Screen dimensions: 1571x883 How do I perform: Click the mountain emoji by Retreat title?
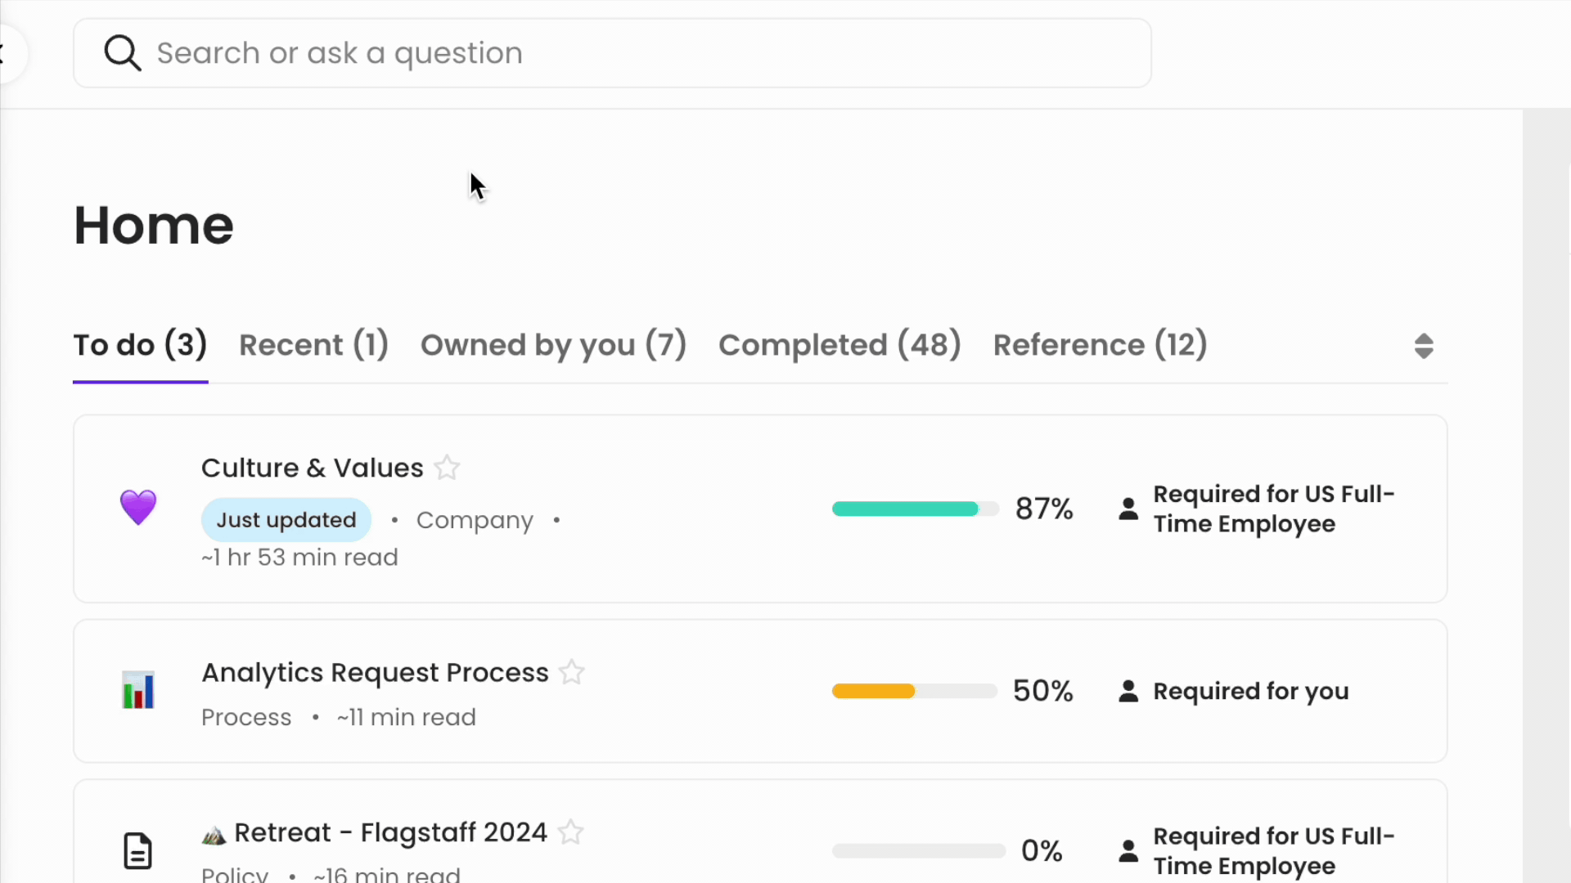coord(214,835)
